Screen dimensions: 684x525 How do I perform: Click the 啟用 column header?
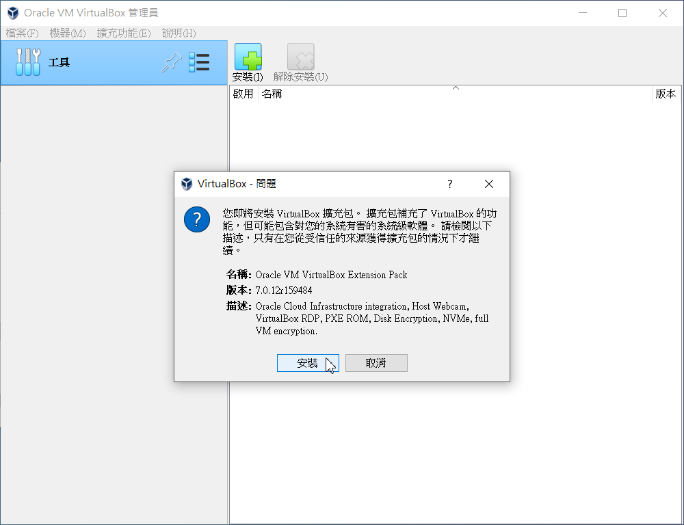pyautogui.click(x=243, y=94)
